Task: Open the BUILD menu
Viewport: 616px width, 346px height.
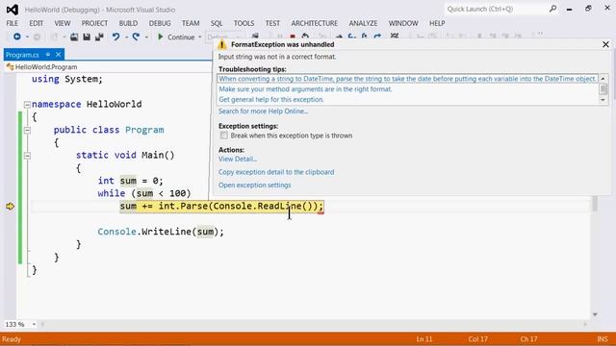Action: (128, 23)
